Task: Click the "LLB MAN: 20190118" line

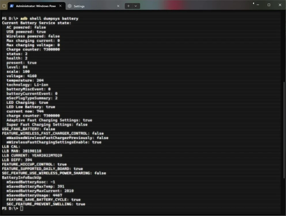Action: click(x=22, y=151)
